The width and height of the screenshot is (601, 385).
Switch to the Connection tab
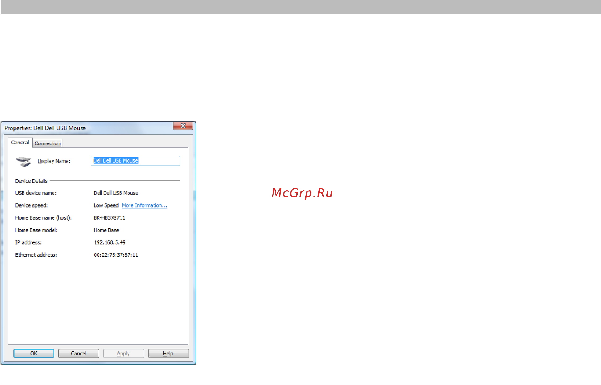48,143
